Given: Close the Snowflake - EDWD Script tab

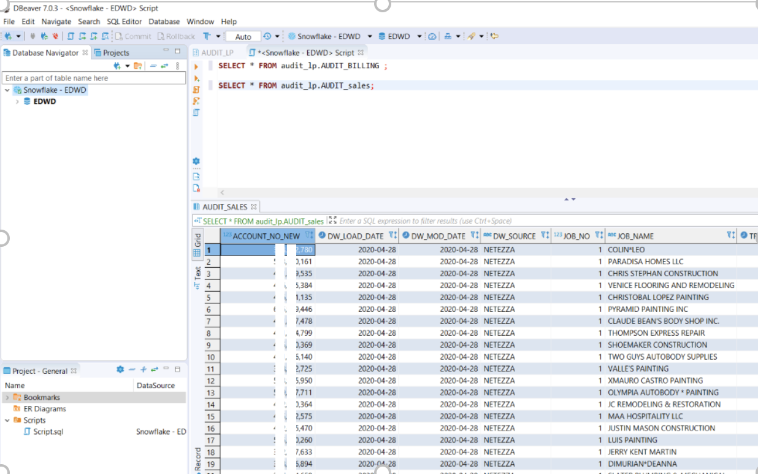Looking at the screenshot, I should 361,53.
